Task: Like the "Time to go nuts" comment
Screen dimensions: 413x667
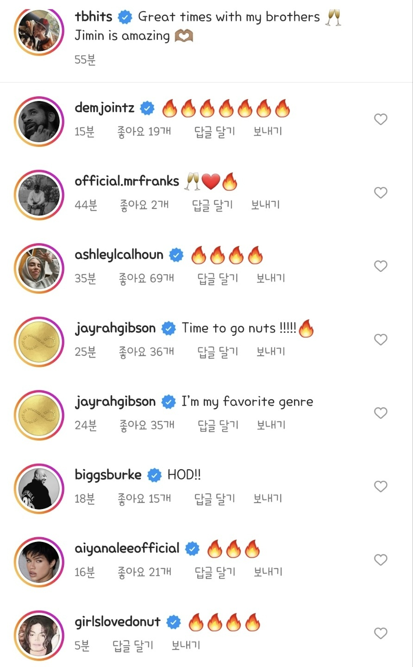Action: pyautogui.click(x=380, y=340)
